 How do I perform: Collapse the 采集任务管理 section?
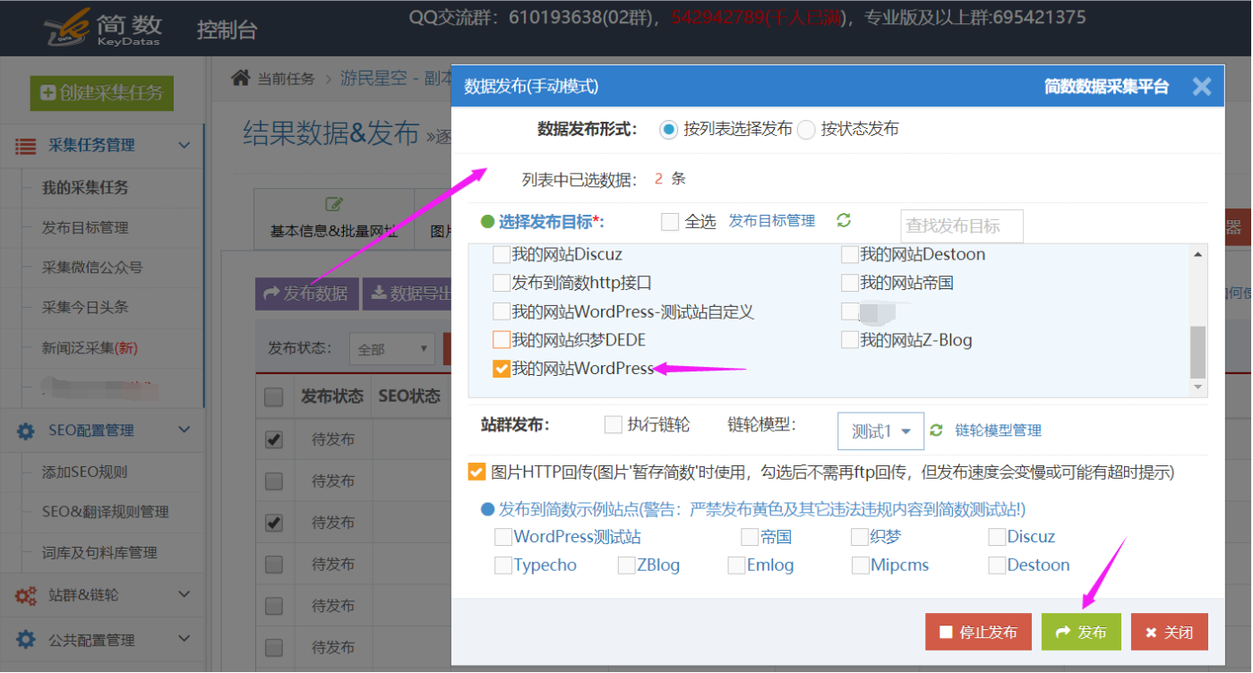[x=185, y=145]
